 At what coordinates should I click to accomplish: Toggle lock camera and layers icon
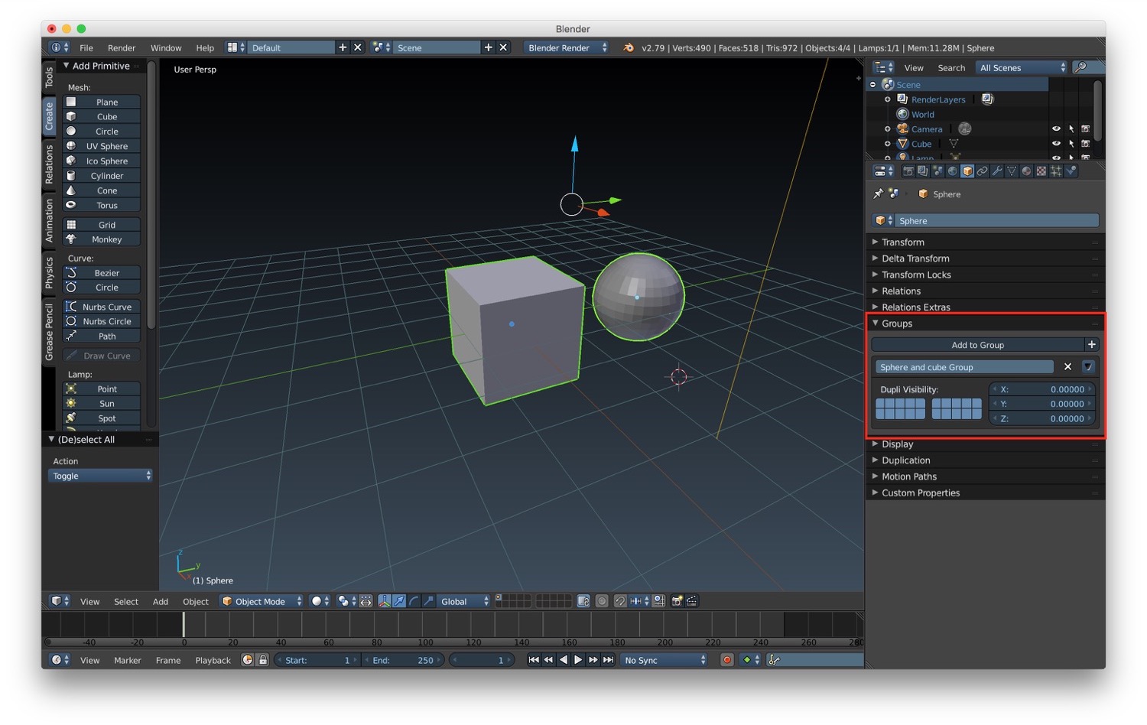[x=583, y=601]
